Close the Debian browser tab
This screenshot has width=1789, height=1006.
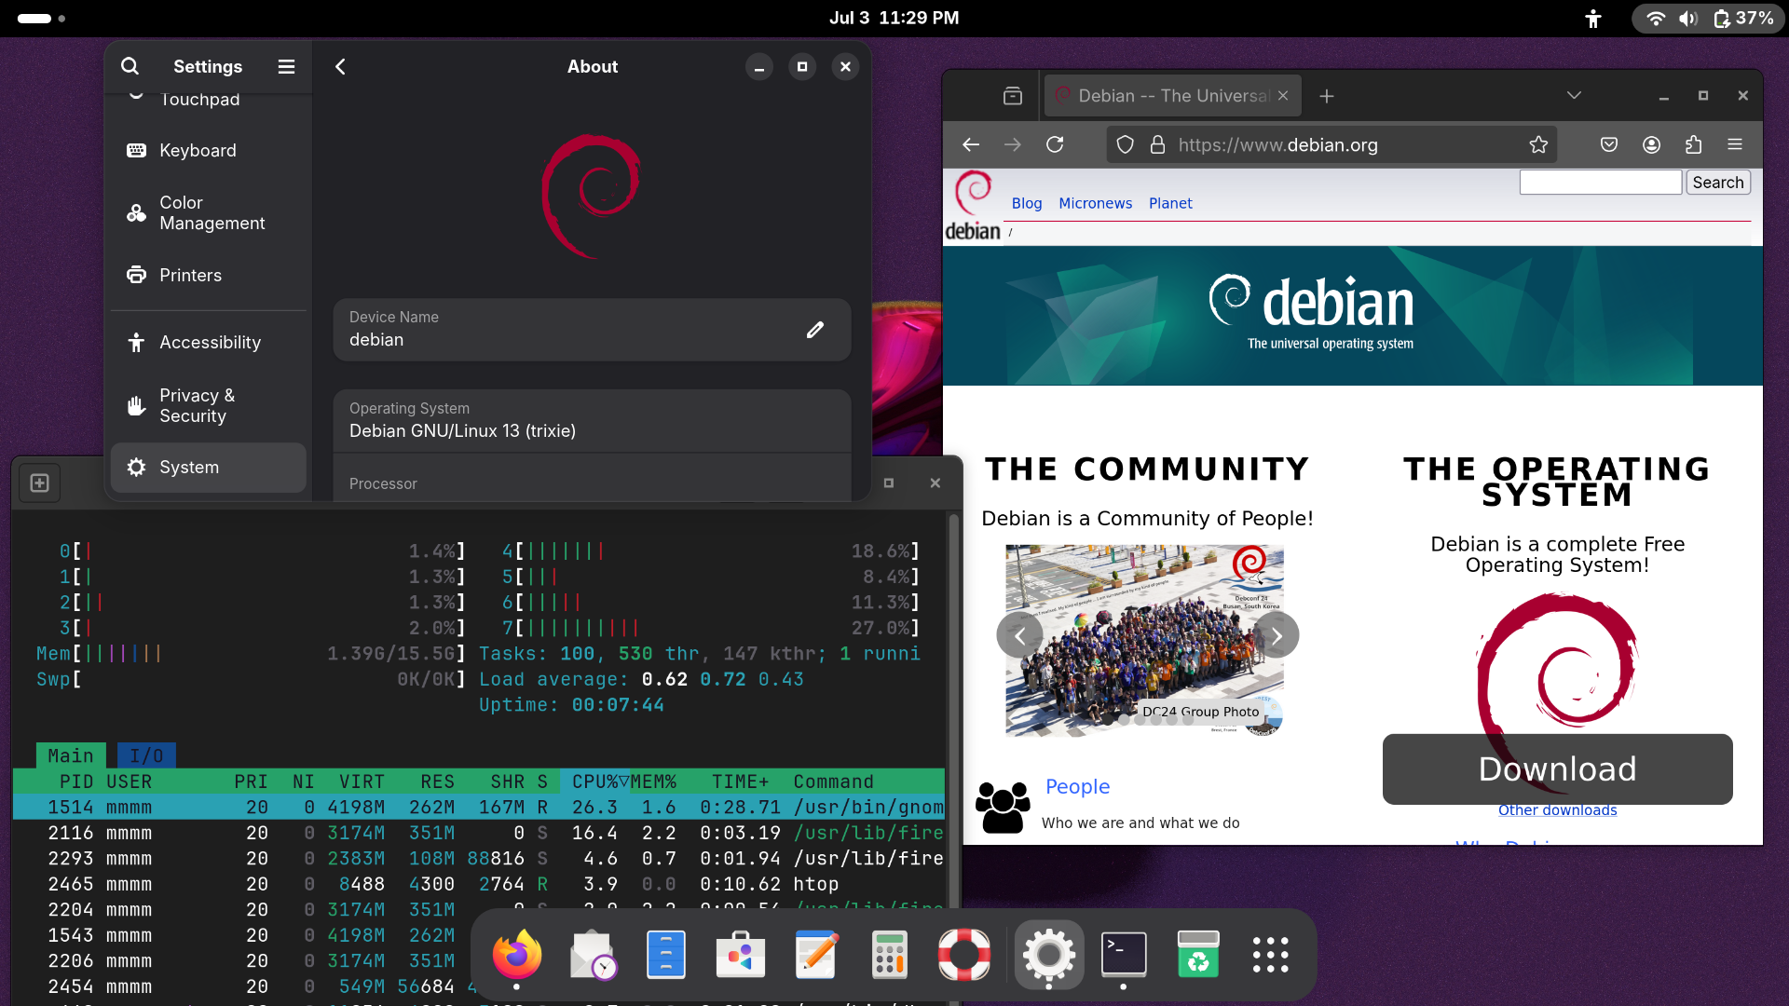click(x=1283, y=96)
